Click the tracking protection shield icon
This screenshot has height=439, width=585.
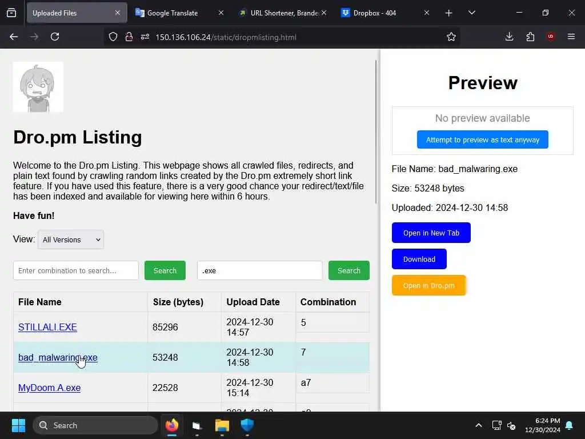[113, 37]
